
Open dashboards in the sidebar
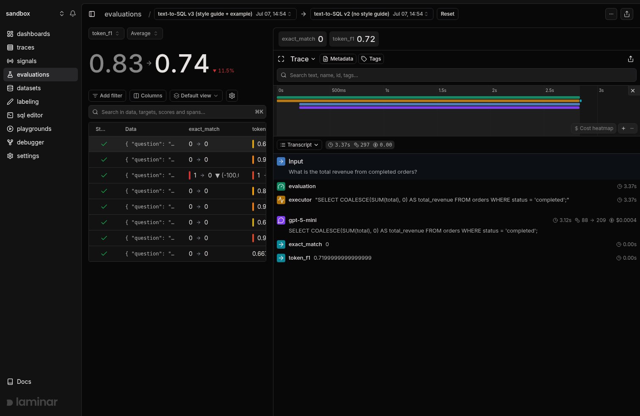41,34
